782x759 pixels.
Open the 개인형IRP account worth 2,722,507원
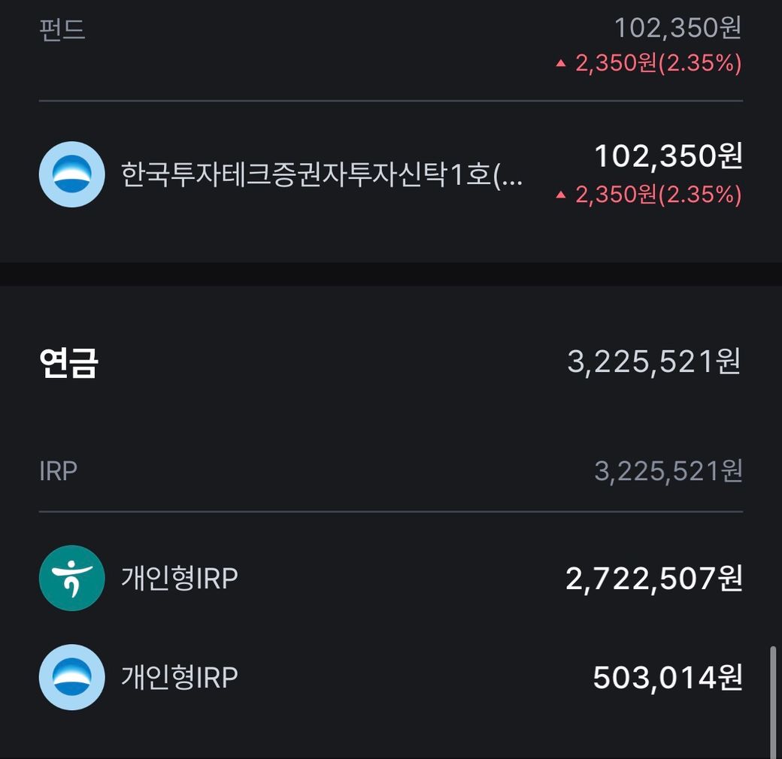[179, 579]
